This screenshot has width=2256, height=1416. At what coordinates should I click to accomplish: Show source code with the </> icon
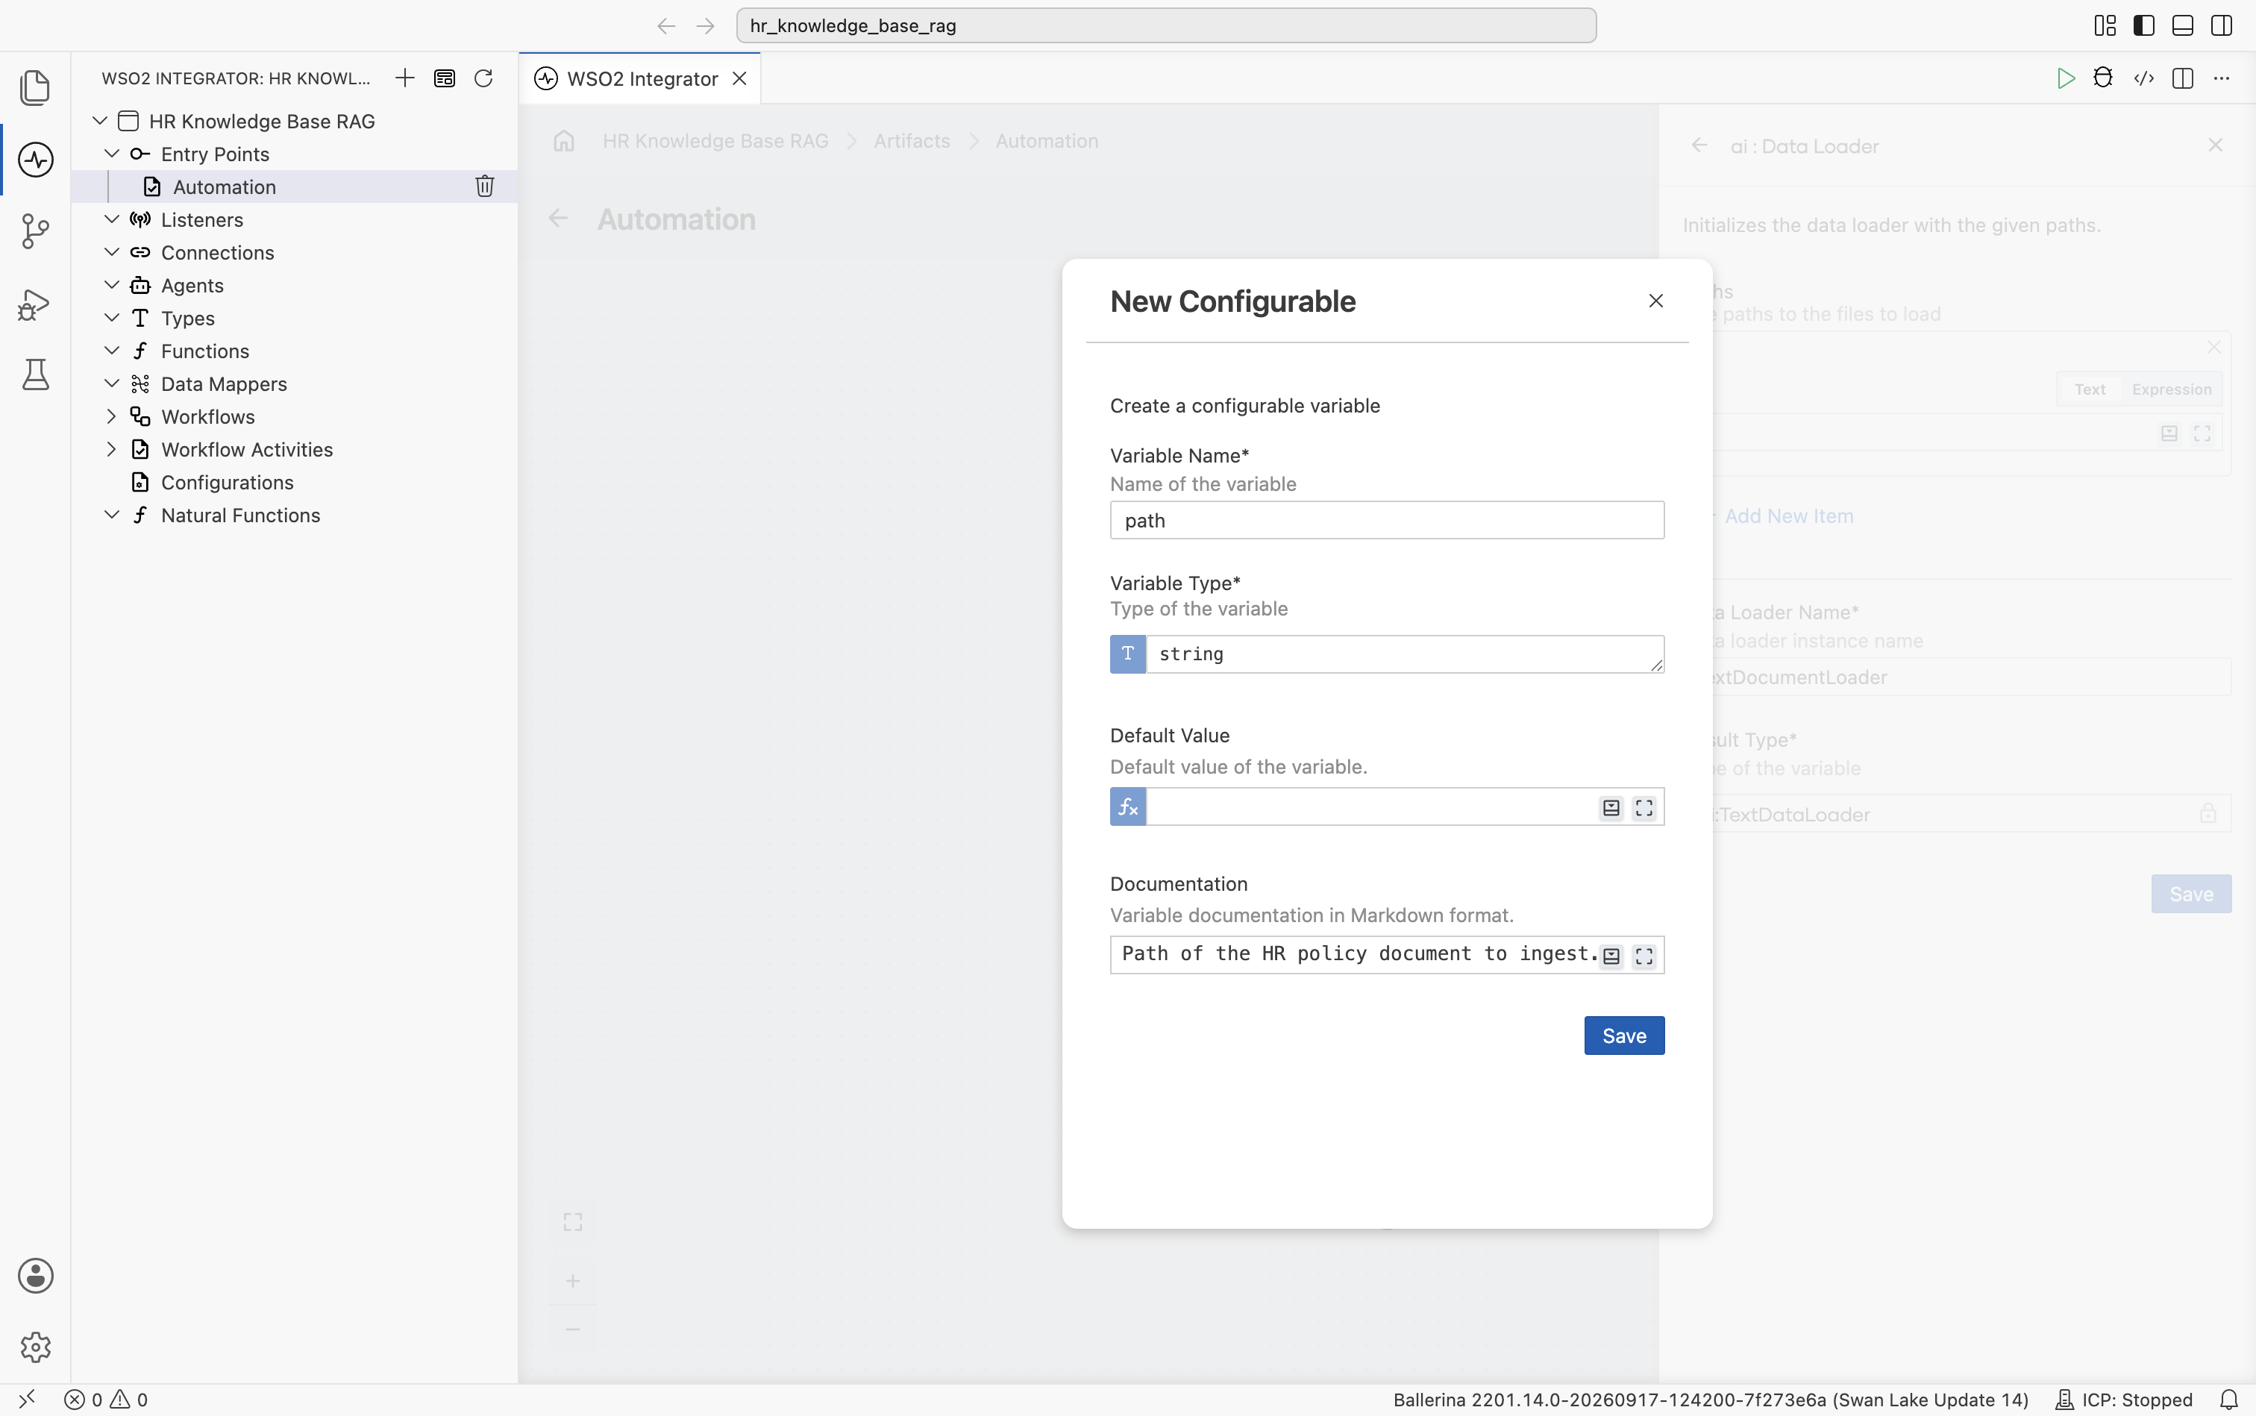pyautogui.click(x=2143, y=78)
